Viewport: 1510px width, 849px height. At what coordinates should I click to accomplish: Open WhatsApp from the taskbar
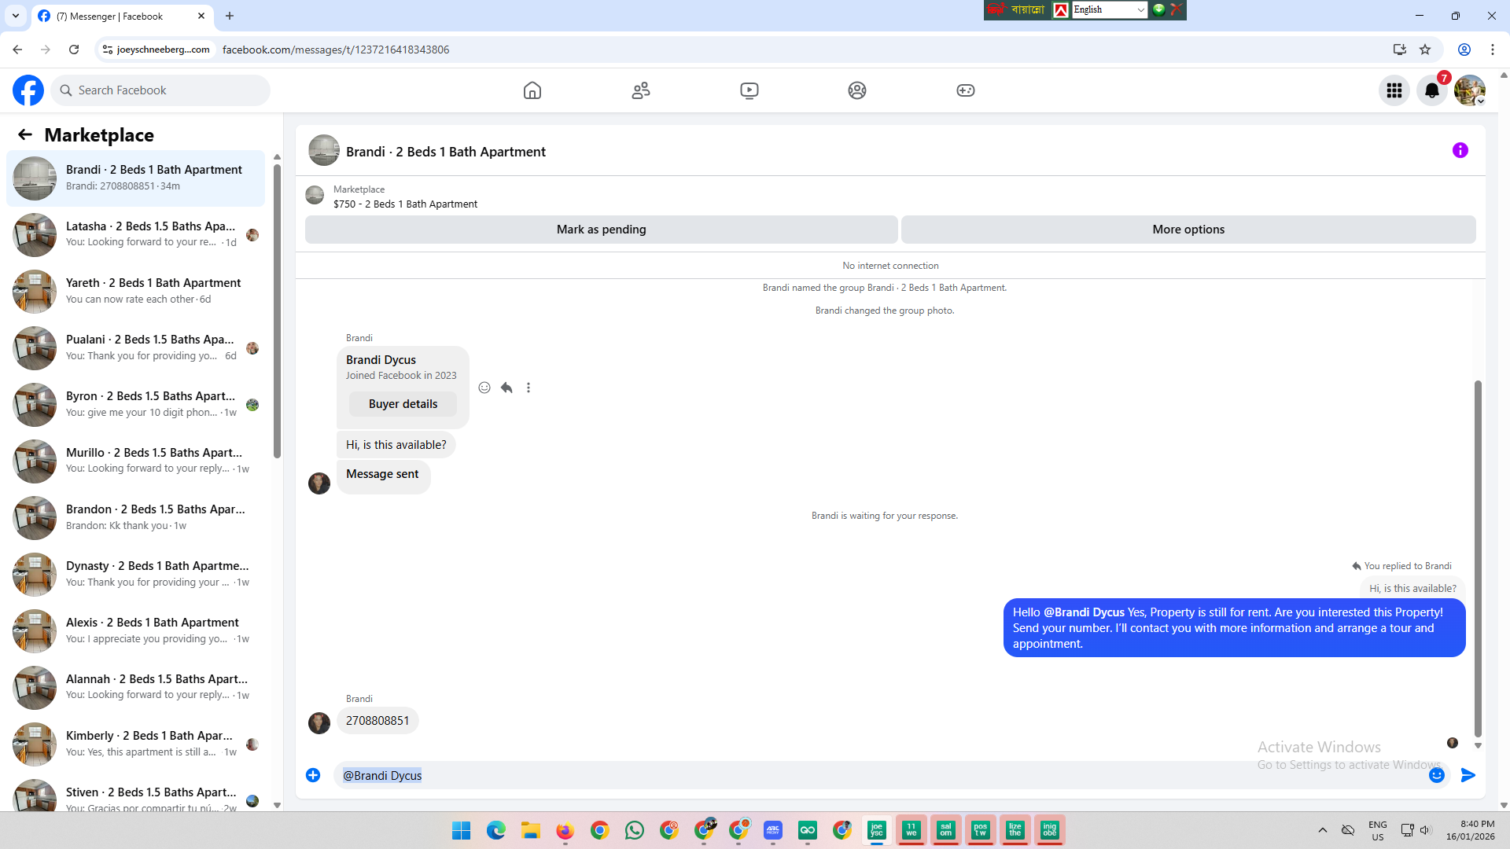635,830
